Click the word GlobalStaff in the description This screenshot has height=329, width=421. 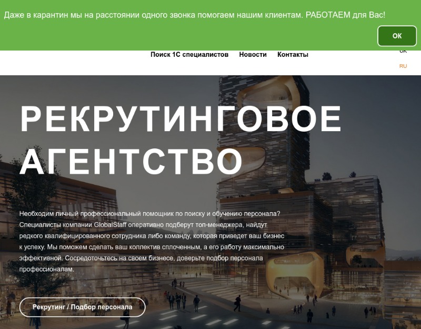coord(110,225)
